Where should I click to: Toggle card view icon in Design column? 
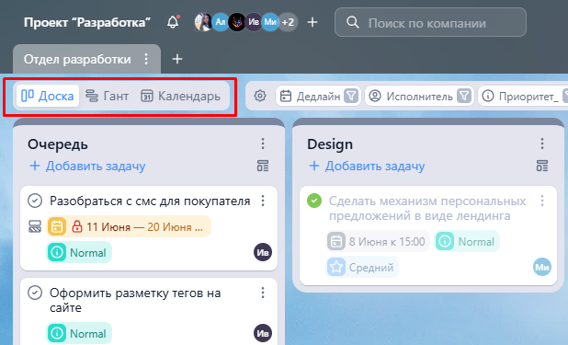[542, 166]
